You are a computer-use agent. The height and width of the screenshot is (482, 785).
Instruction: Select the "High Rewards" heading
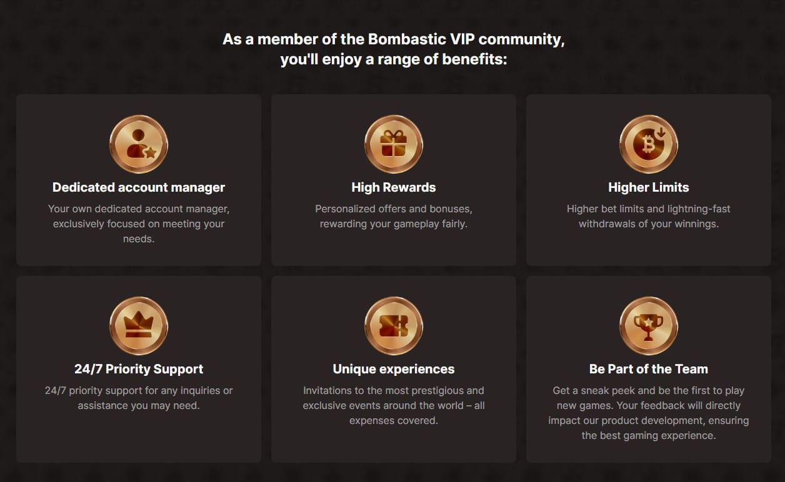[394, 187]
